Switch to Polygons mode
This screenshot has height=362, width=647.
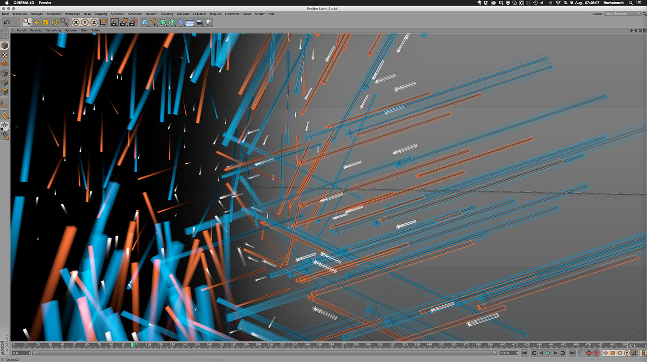point(5,92)
